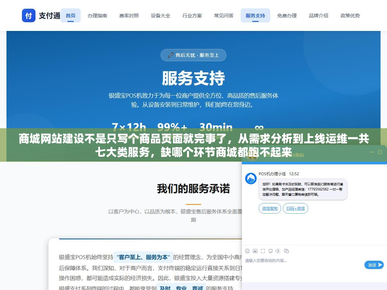The height and width of the screenshot is (290, 387).
Task: Click the 我们的服务承诺 section heading
Action: pos(193,188)
